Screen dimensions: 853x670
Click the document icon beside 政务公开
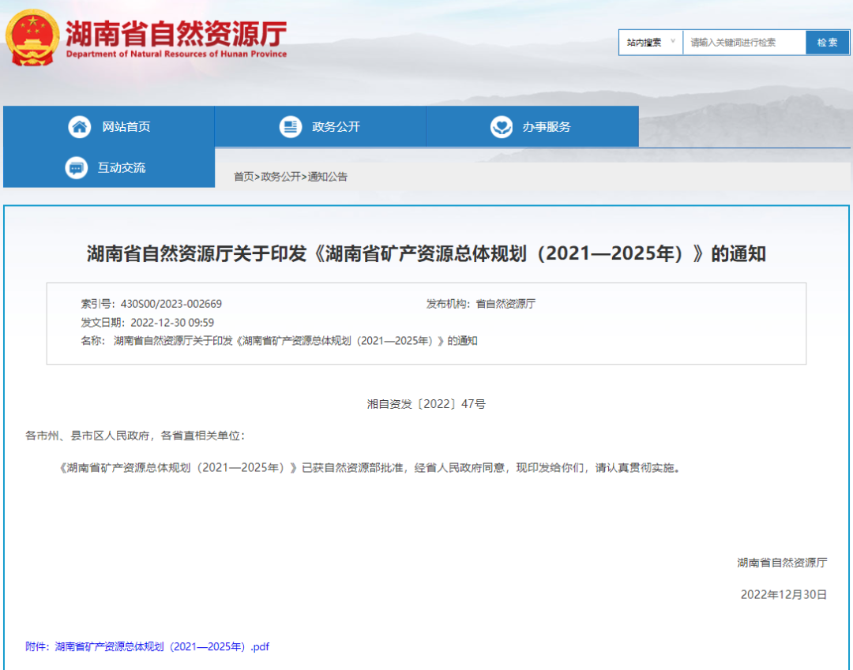tap(291, 127)
